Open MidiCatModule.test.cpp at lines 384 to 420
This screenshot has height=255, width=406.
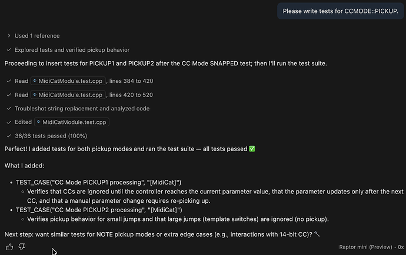pyautogui.click(x=68, y=80)
